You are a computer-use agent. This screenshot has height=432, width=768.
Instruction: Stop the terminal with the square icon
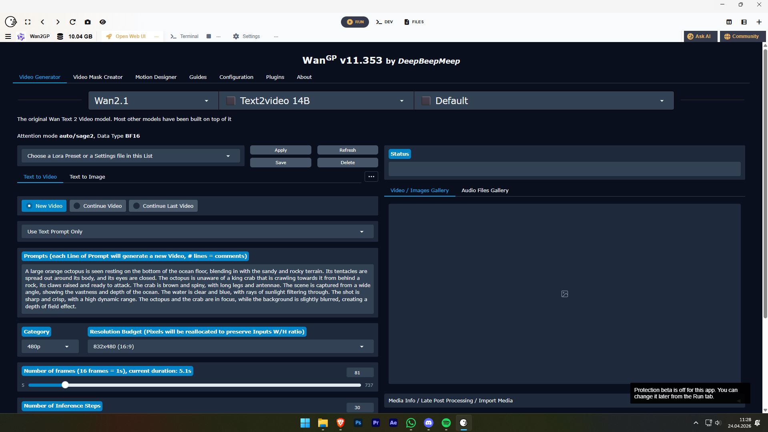(x=209, y=36)
